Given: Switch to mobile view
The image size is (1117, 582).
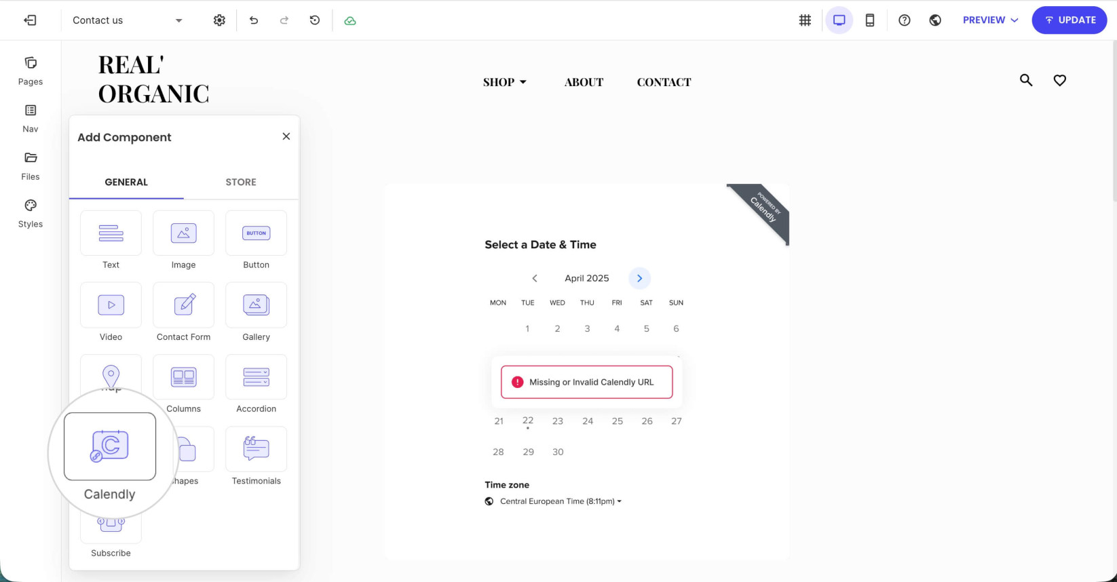Looking at the screenshot, I should click(870, 20).
